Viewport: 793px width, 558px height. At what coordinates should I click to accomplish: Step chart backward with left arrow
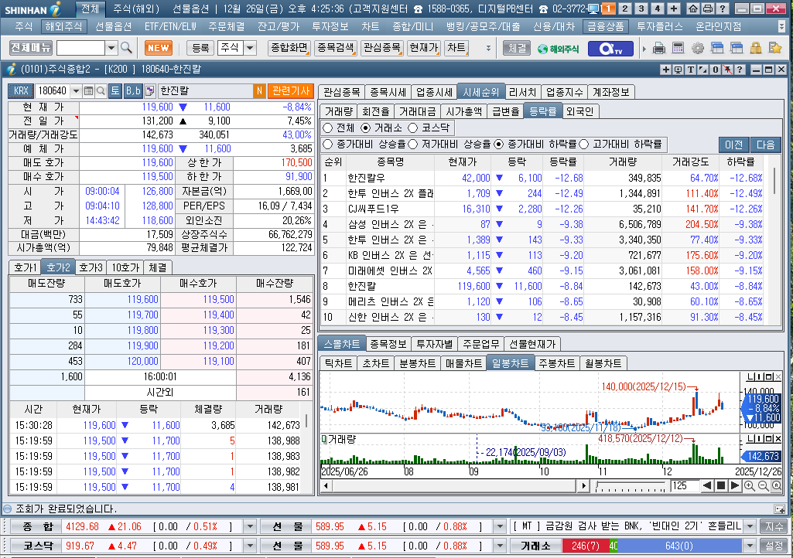[x=708, y=485]
